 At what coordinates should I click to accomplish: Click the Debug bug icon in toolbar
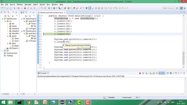(49, 8)
